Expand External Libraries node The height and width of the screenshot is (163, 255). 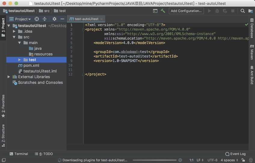point(9,77)
